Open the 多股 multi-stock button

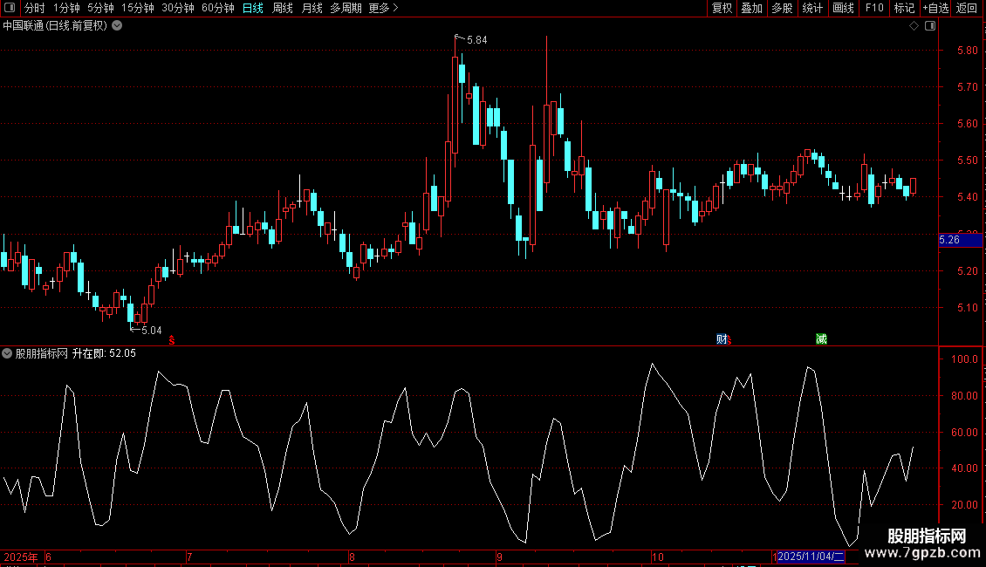[x=782, y=8]
